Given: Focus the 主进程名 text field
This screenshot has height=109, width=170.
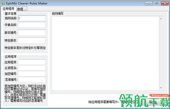Looking at the screenshot, I should point(32,68).
